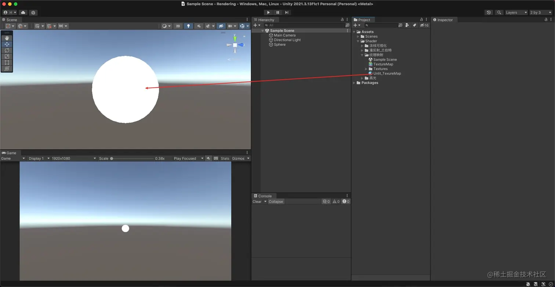Open Undo History
The height and width of the screenshot is (287, 555).
click(x=489, y=12)
